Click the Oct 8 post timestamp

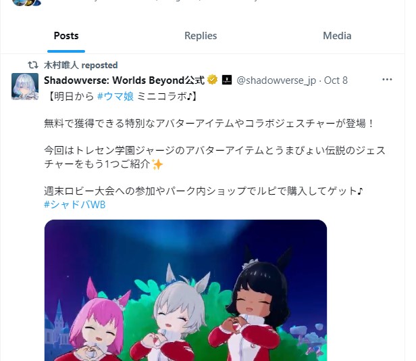coord(336,80)
